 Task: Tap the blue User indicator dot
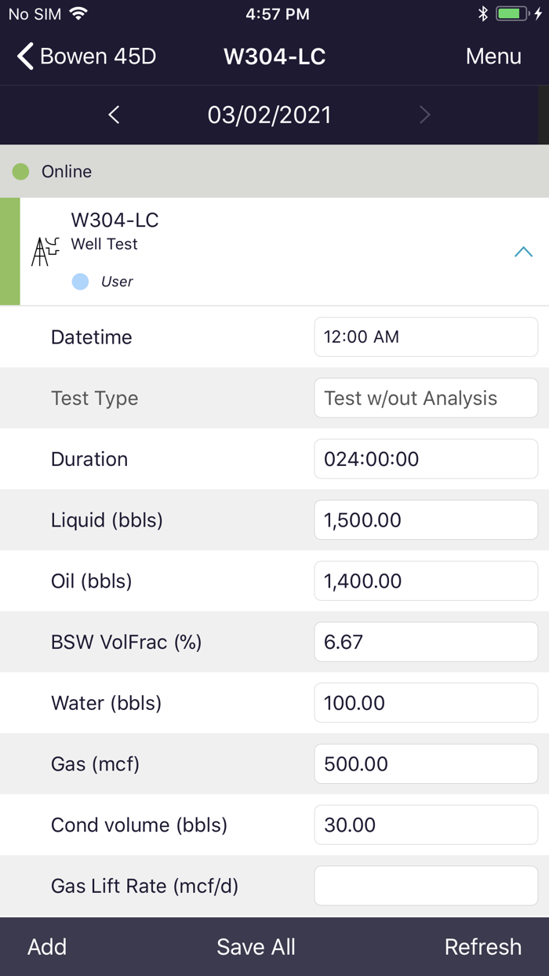point(80,282)
